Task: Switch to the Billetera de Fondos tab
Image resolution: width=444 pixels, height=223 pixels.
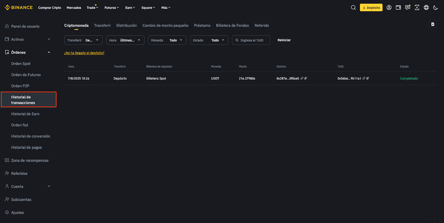Action: pyautogui.click(x=232, y=26)
